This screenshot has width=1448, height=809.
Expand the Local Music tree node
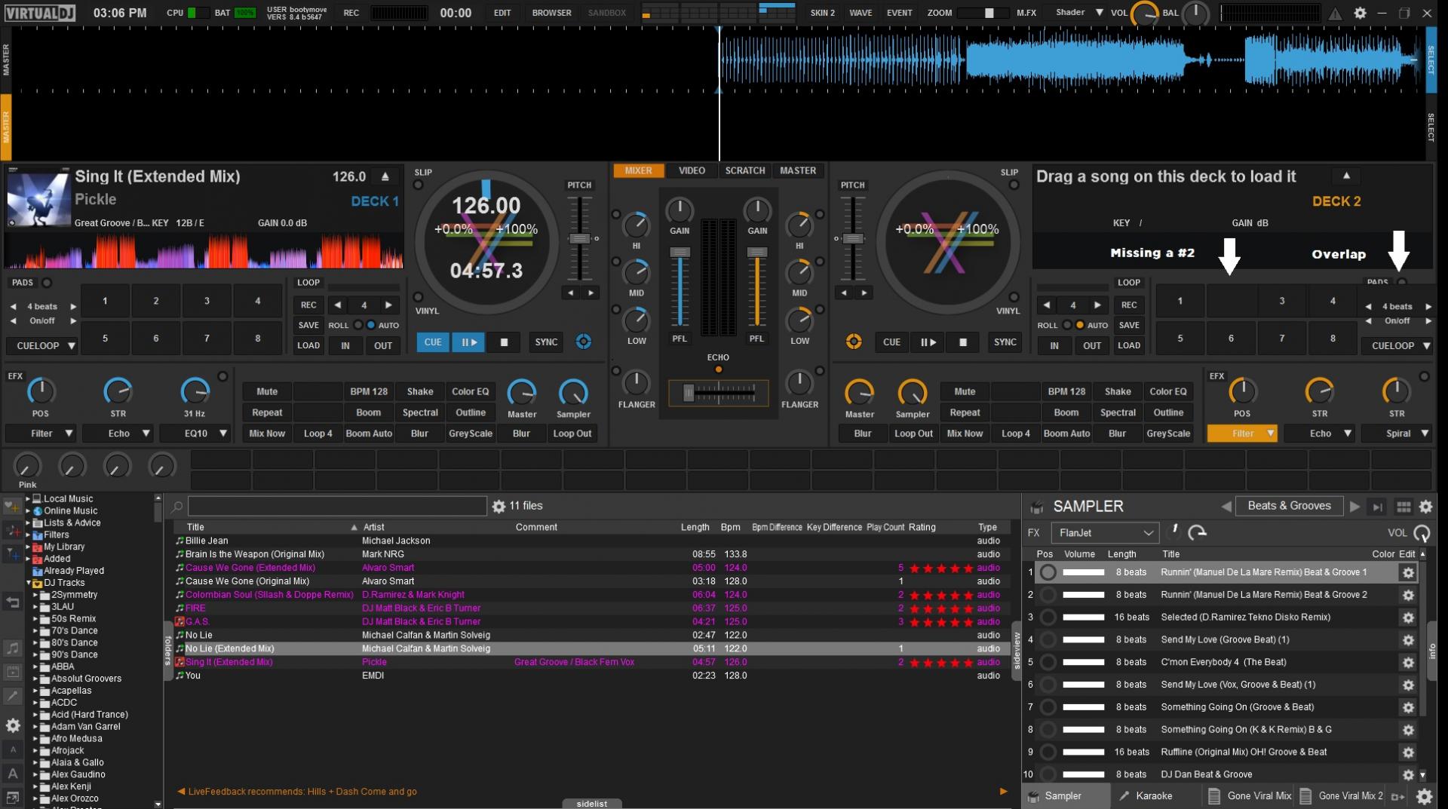click(x=28, y=499)
